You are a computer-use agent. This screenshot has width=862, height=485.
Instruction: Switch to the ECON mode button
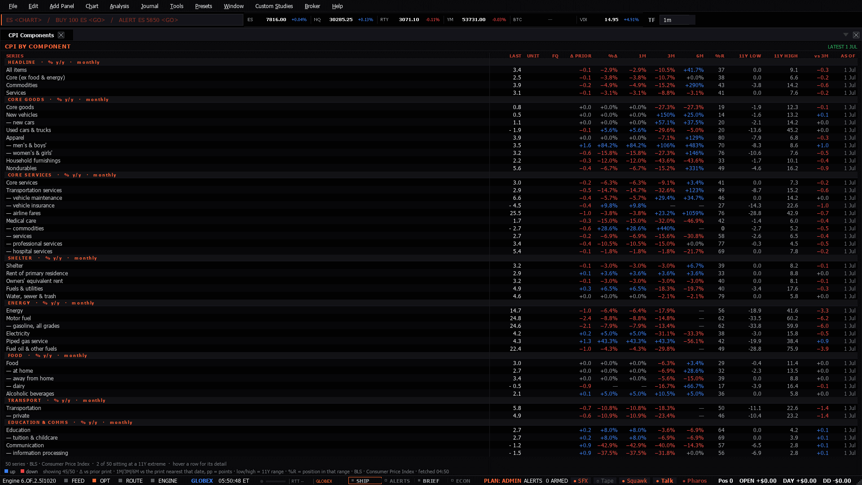click(x=461, y=481)
